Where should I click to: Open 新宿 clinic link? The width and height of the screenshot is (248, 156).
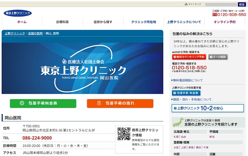[191, 147]
